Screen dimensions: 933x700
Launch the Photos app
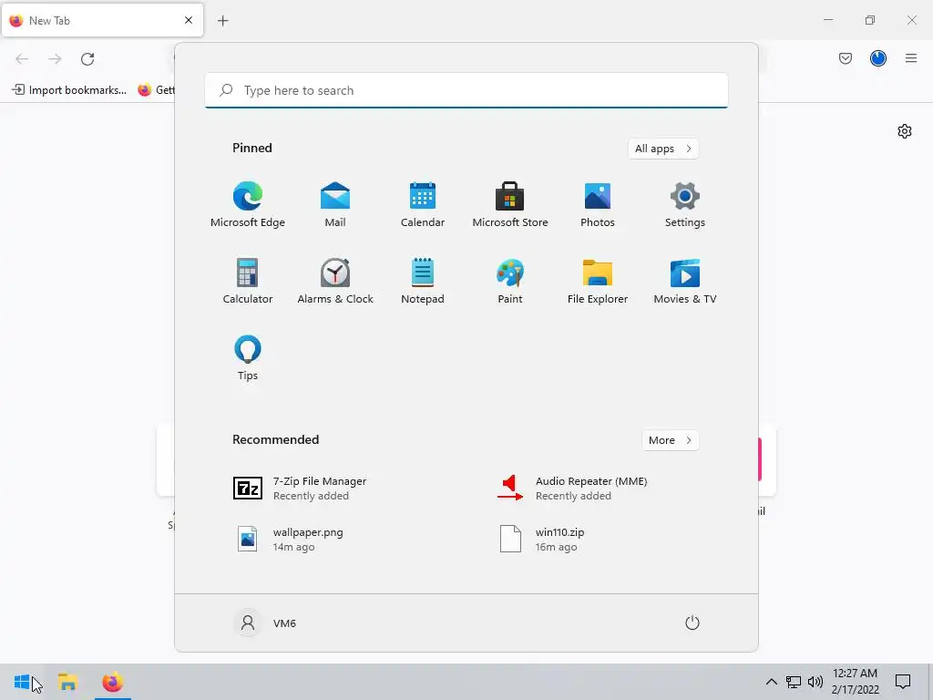(x=598, y=205)
